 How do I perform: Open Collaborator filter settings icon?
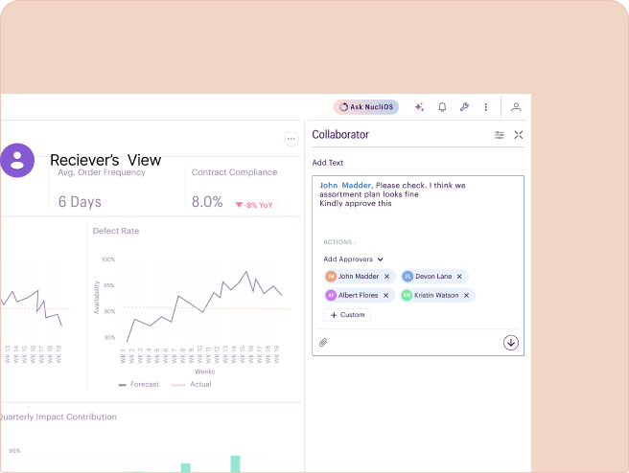(x=500, y=135)
